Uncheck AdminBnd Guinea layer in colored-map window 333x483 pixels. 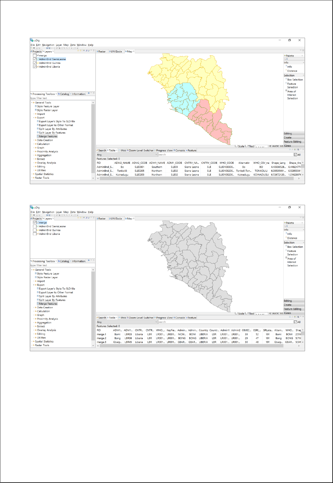35,63
